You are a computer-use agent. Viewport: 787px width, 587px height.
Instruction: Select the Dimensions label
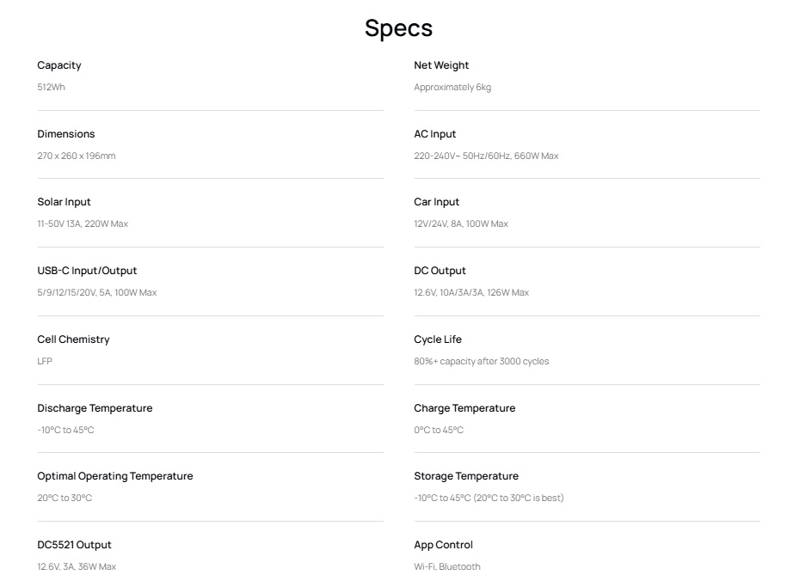pos(66,134)
